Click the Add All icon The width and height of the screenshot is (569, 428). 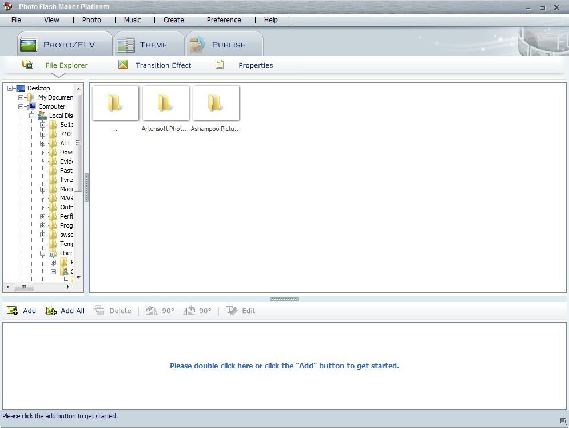[50, 310]
